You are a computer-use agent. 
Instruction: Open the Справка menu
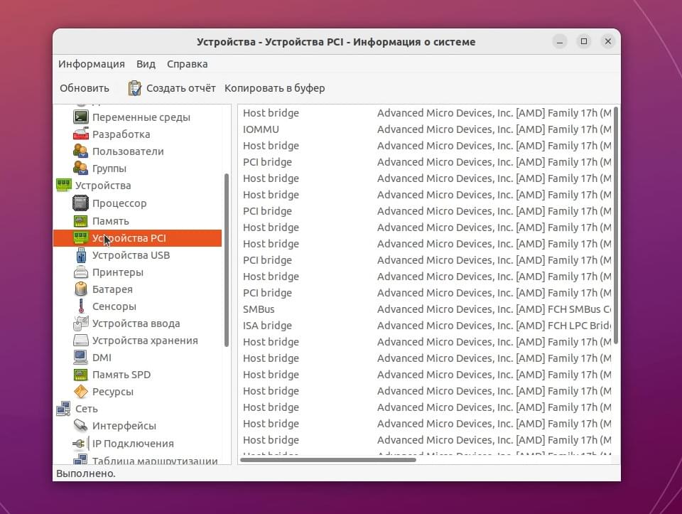click(x=187, y=64)
